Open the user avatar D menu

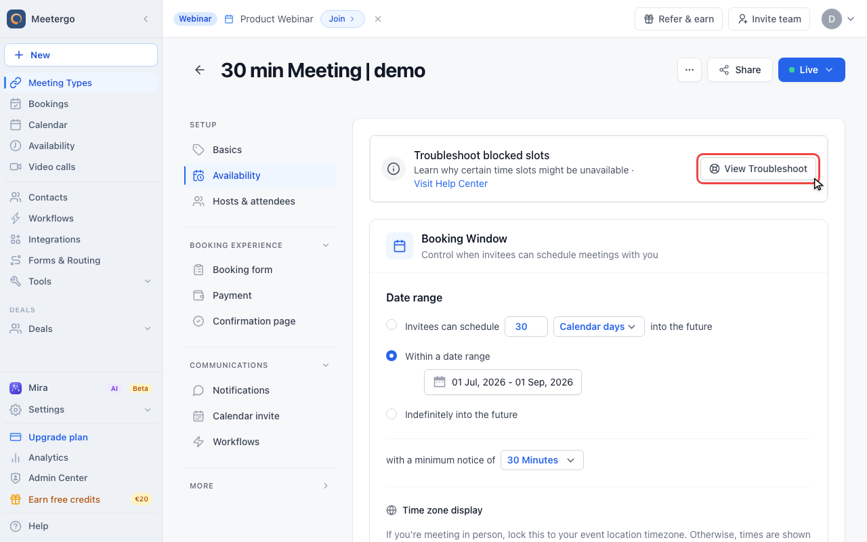point(839,19)
